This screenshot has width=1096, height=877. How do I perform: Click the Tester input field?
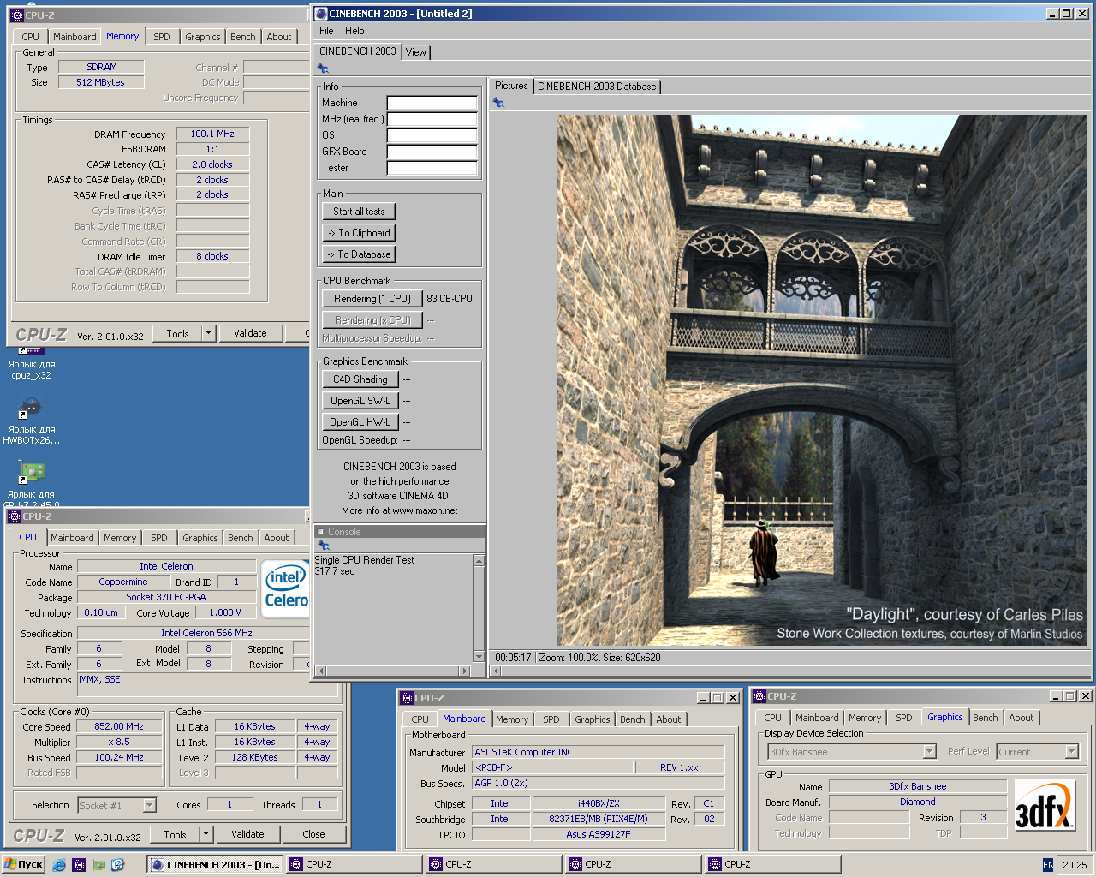point(432,168)
